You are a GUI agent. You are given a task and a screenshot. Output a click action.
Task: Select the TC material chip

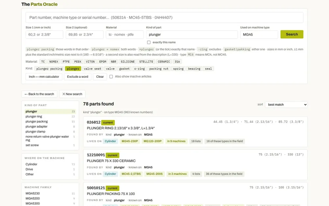(x=43, y=62)
